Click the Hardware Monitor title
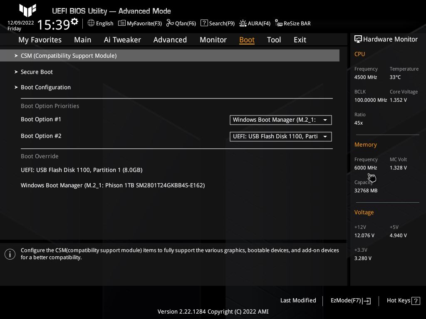This screenshot has width=426, height=319. [390, 39]
